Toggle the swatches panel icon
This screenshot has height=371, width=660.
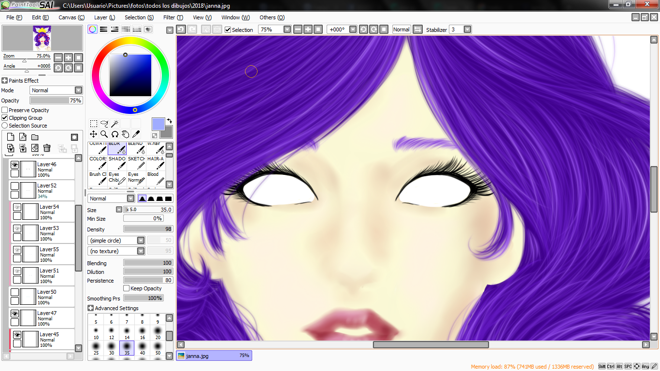(137, 29)
